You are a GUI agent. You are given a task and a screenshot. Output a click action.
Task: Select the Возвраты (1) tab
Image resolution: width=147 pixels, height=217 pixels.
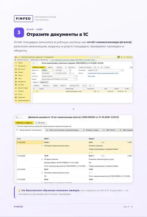[44, 82]
